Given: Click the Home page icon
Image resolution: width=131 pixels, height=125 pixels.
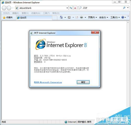Looking at the screenshot, I should (x=61, y=17).
